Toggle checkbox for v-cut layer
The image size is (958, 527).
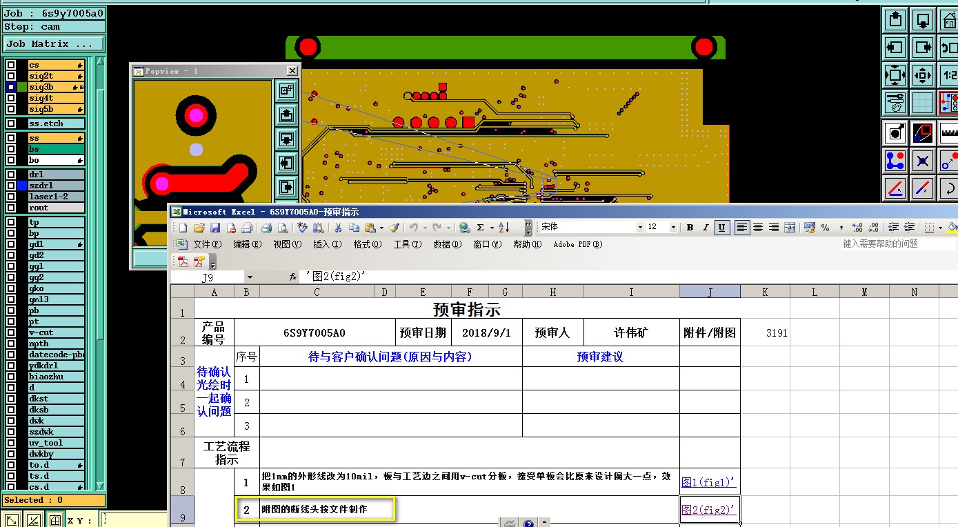pos(11,332)
